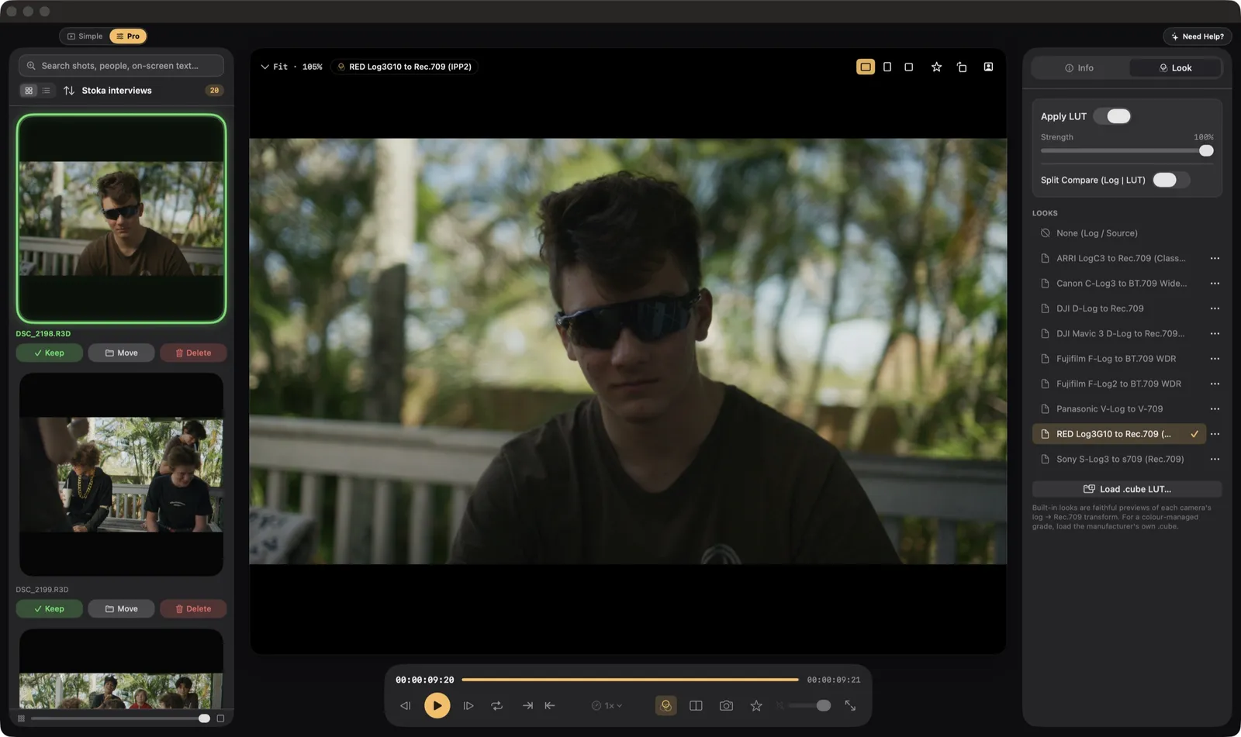1241x737 pixels.
Task: Click the playback timeline progress bar
Action: (x=630, y=680)
